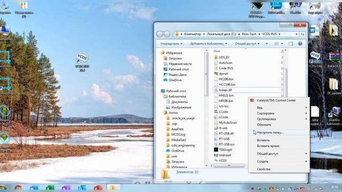342x192 pixels.
Task: Change view mode icon
Action: click(276, 44)
